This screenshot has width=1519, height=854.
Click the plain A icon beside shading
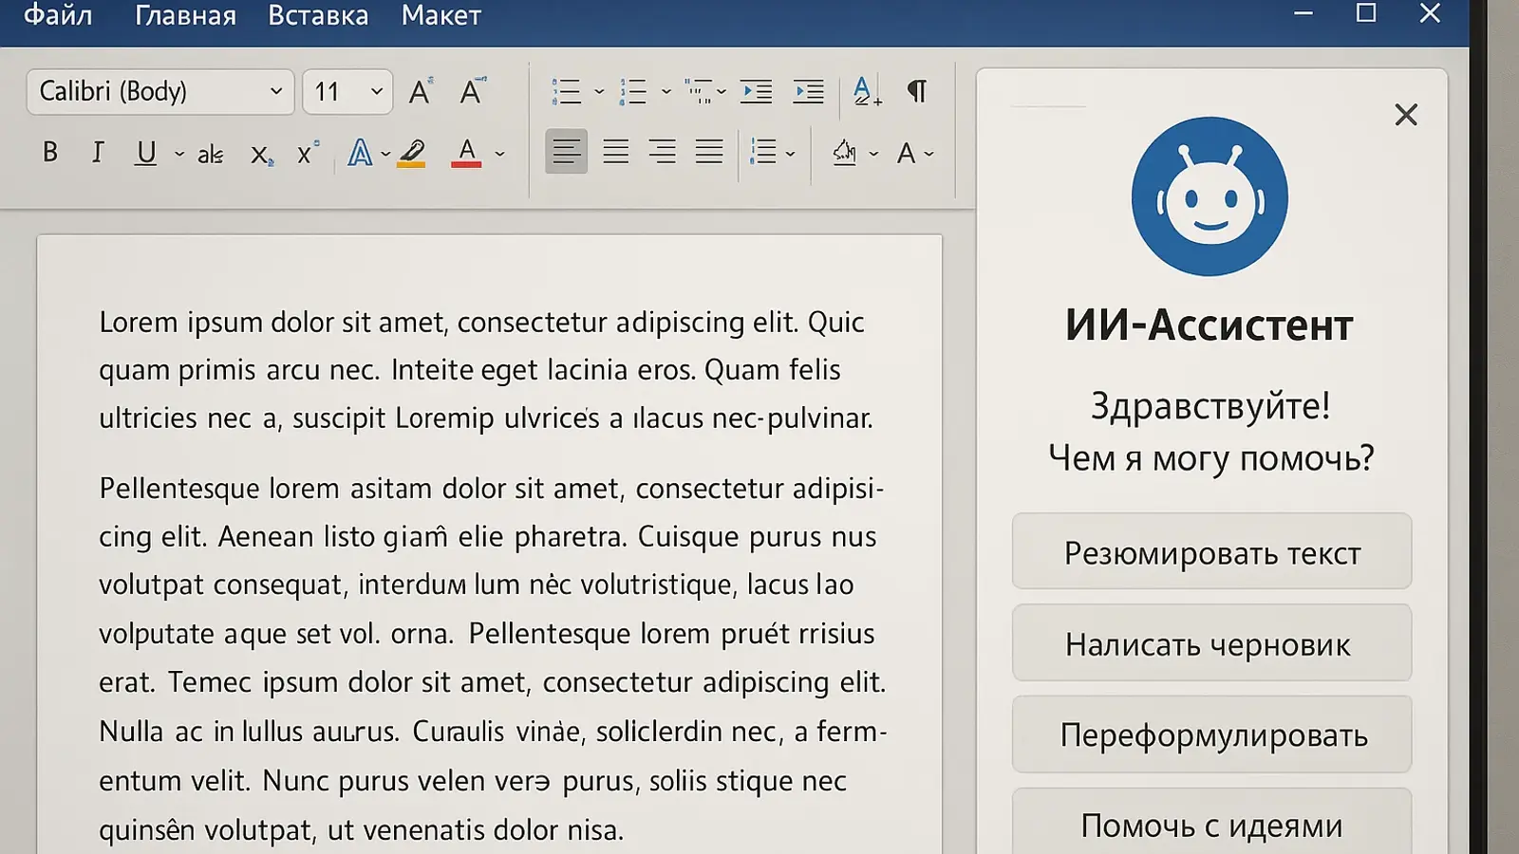(x=906, y=153)
